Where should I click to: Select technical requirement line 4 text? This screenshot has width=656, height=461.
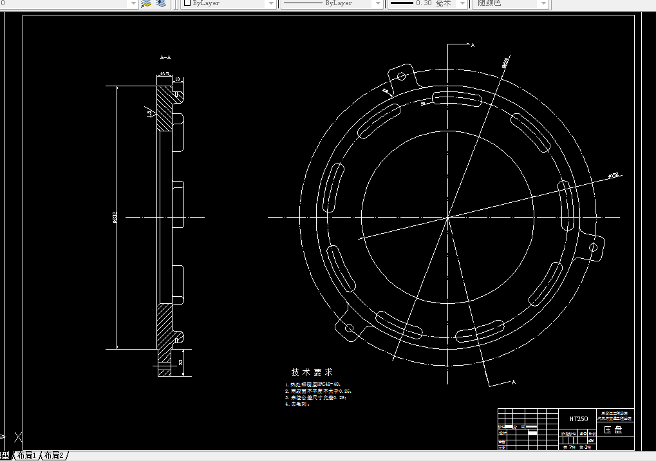point(297,404)
